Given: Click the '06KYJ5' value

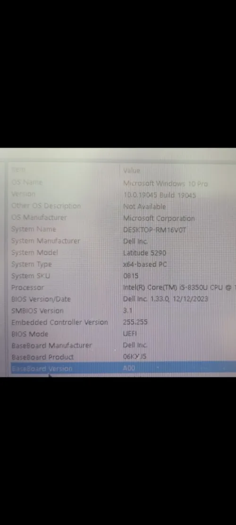Looking at the screenshot, I should click(135, 357).
